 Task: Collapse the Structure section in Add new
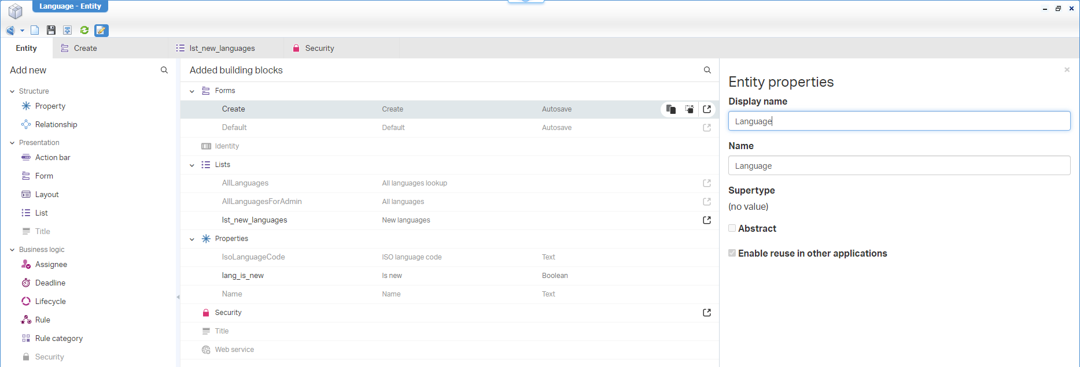pos(12,91)
